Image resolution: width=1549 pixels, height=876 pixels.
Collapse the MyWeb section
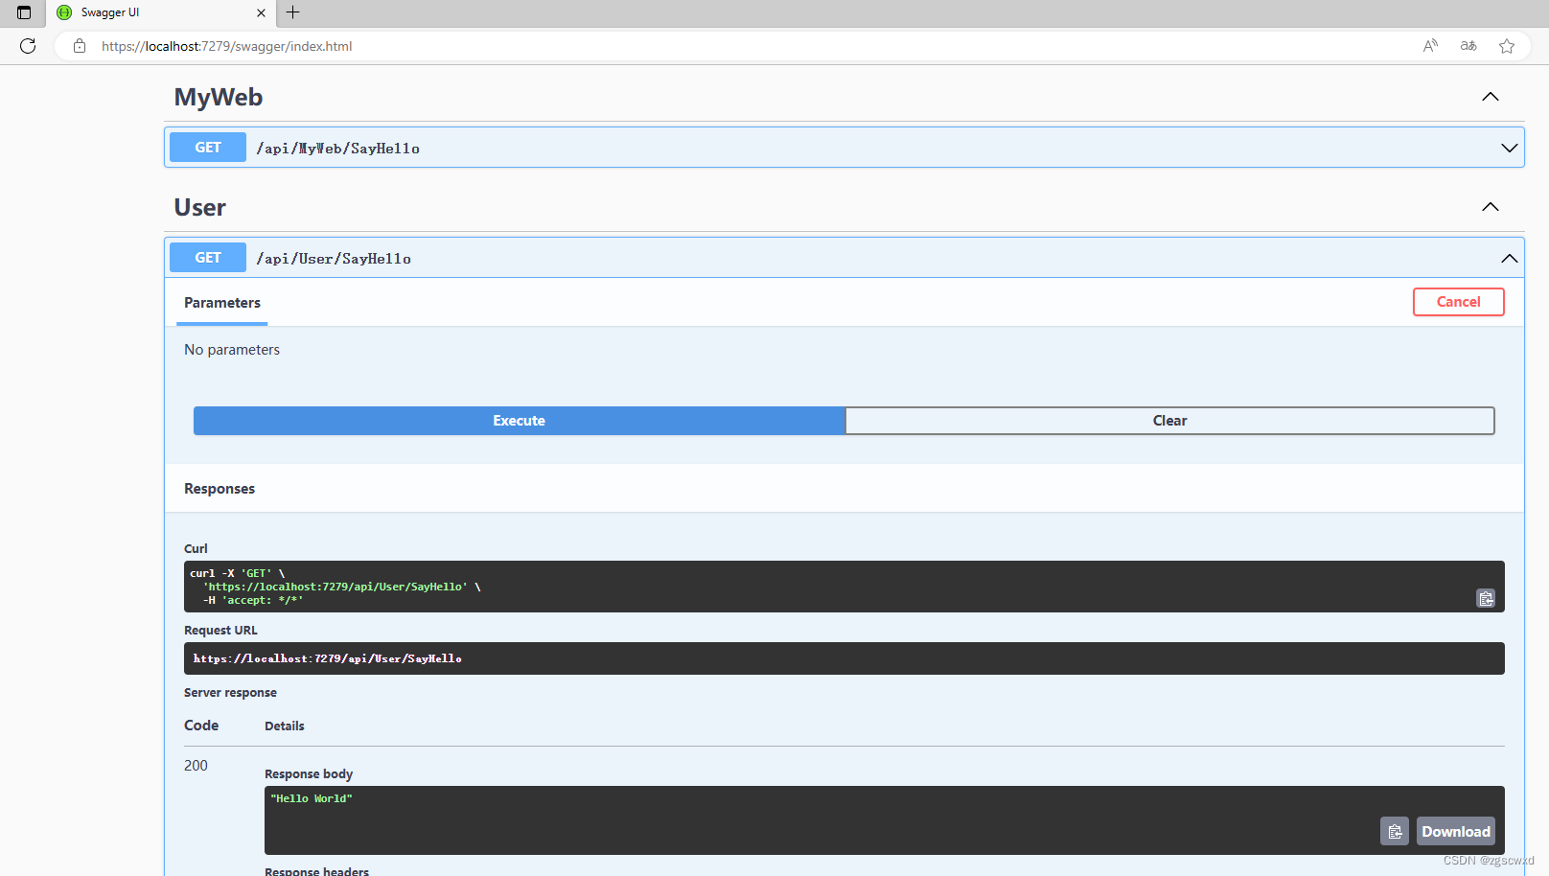1491,97
